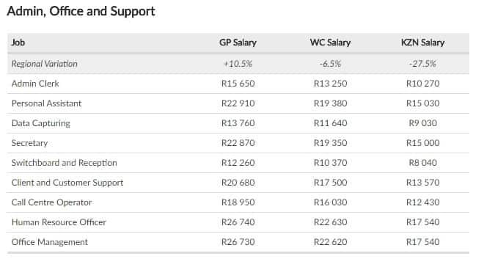Select the Human Resource Officer row
The width and height of the screenshot is (484, 267).
[238, 222]
